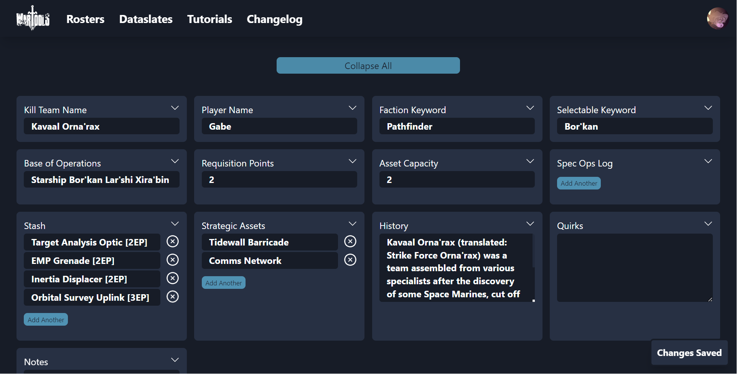The width and height of the screenshot is (737, 374).
Task: Edit the EMP Grenade stash entry
Action: [x=92, y=260]
